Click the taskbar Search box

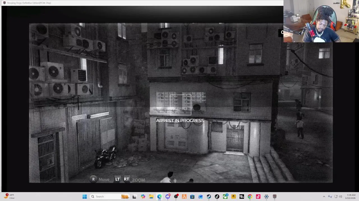110,197
